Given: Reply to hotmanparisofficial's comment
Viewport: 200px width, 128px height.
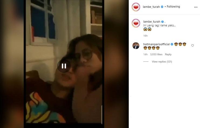Looking at the screenshot, I should point(168,54).
